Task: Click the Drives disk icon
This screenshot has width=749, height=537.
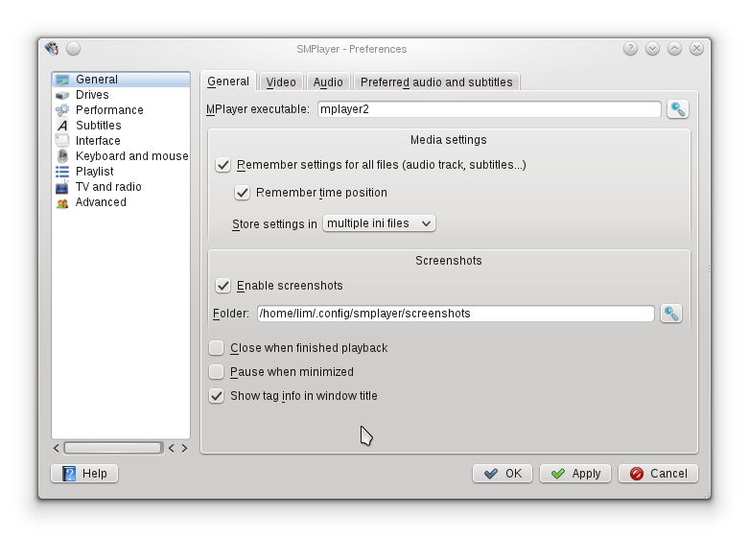Action: 62,95
